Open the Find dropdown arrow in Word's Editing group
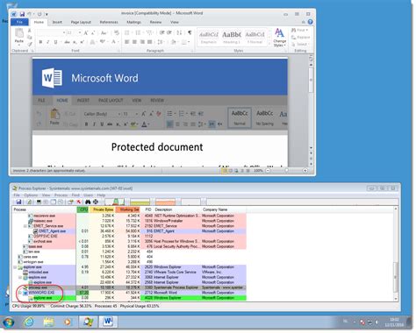Image resolution: width=416 pixels, height=333 pixels. pos(307,30)
